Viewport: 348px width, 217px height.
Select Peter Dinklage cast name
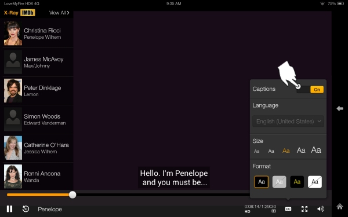pyautogui.click(x=42, y=88)
